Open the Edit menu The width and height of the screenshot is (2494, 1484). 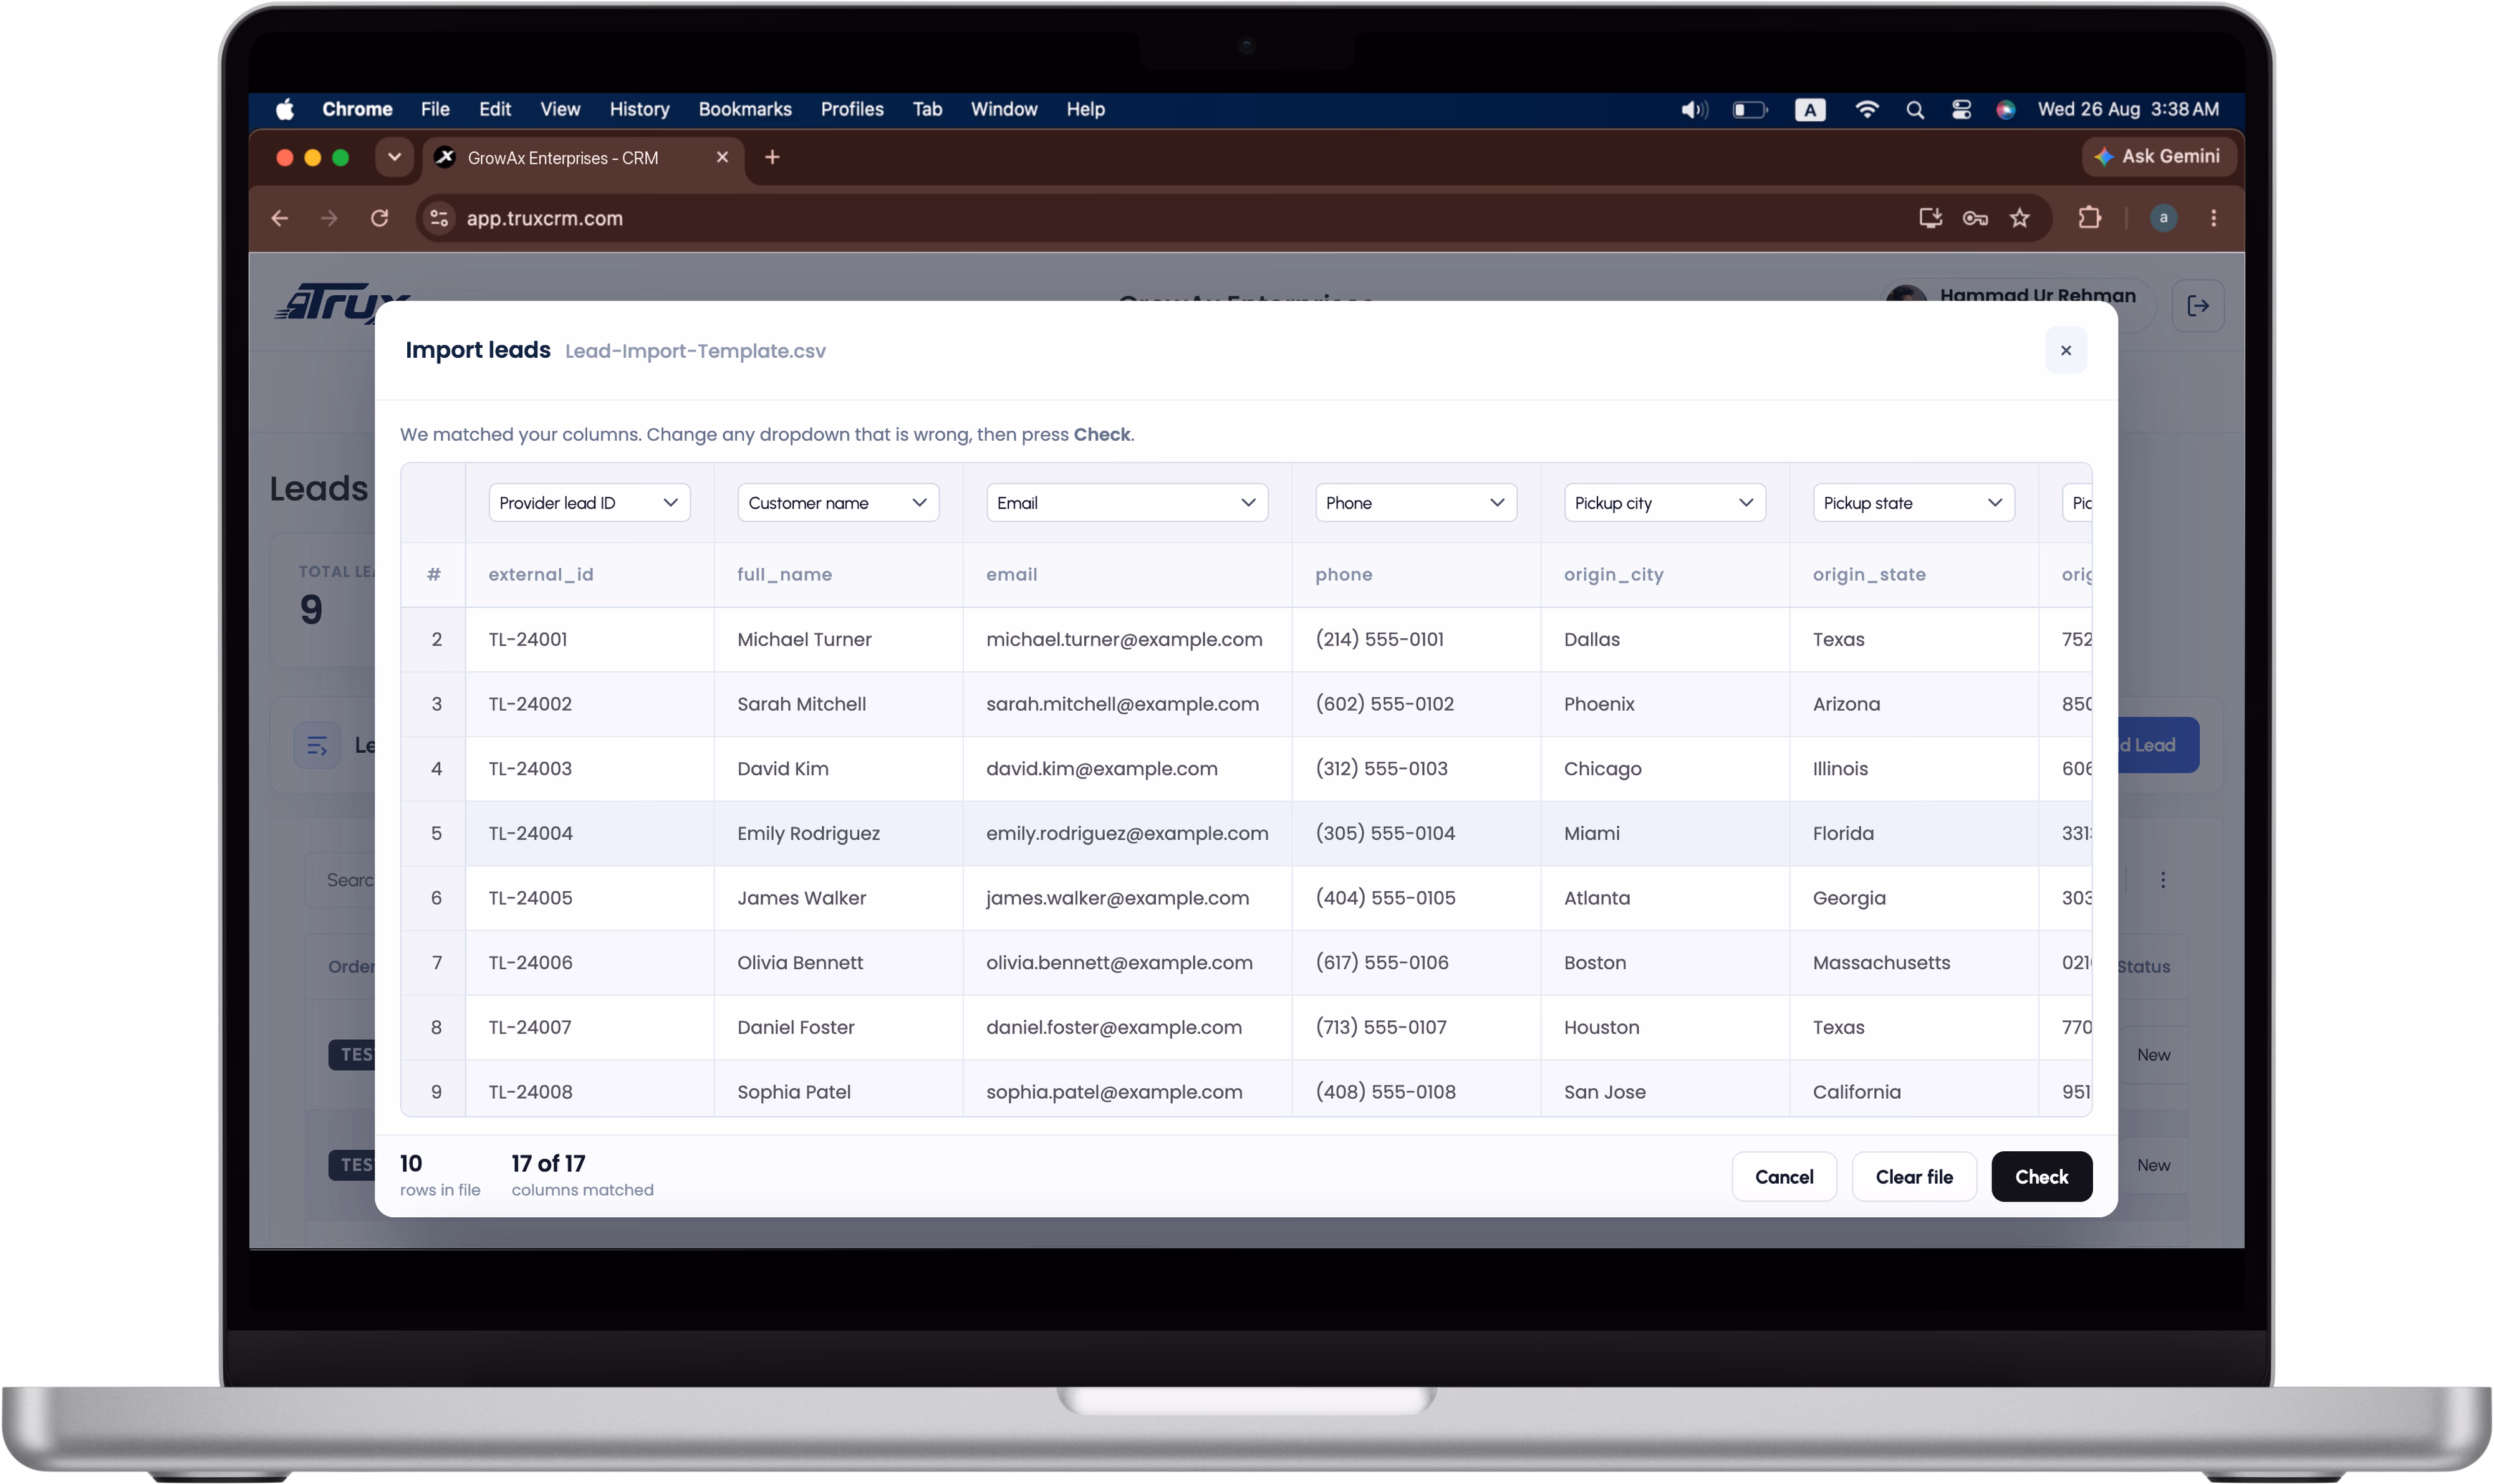(x=495, y=109)
